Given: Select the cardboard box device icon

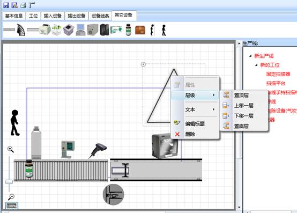Looking at the screenshot, I should point(140,30).
